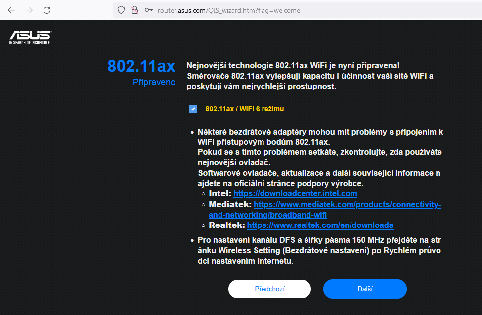Open the tracking protection shield icon
The height and width of the screenshot is (315, 482).
tap(121, 10)
